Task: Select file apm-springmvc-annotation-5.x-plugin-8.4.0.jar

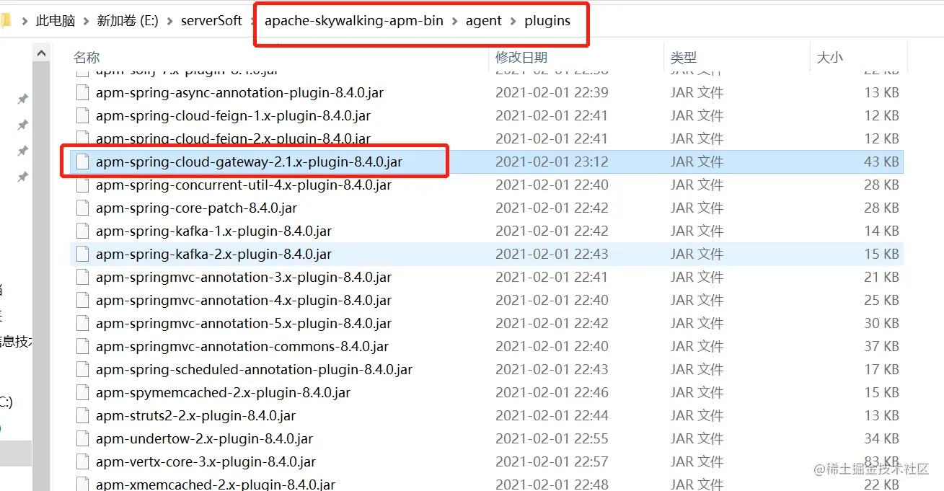Action: (244, 323)
